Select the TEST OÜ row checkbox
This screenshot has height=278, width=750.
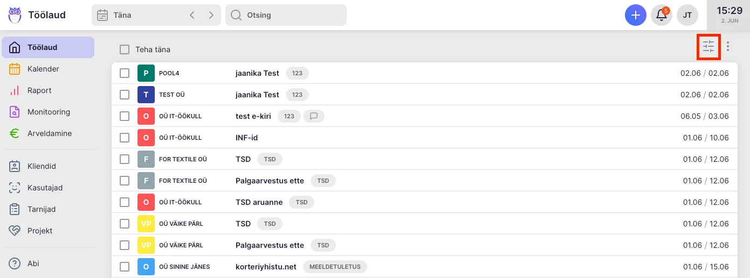tap(125, 95)
